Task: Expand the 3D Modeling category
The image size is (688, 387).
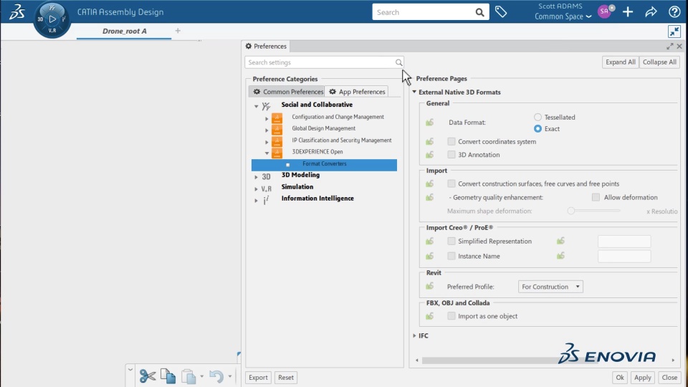Action: [257, 177]
